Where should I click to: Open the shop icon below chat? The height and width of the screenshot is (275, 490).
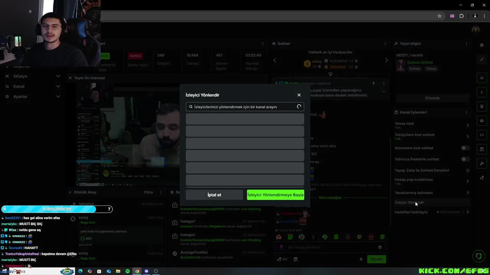tap(296, 259)
